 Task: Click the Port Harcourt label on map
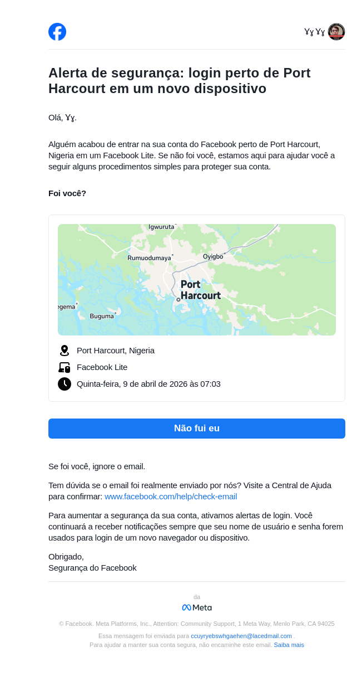[200, 290]
